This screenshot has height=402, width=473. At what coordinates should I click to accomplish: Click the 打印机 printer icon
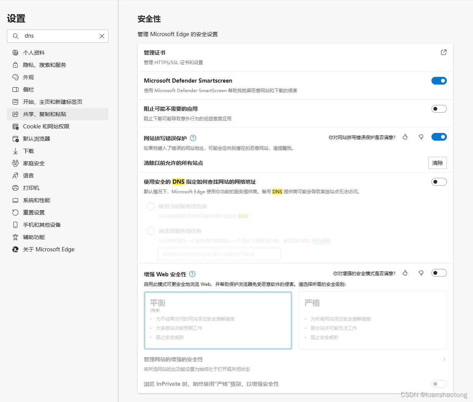click(15, 188)
